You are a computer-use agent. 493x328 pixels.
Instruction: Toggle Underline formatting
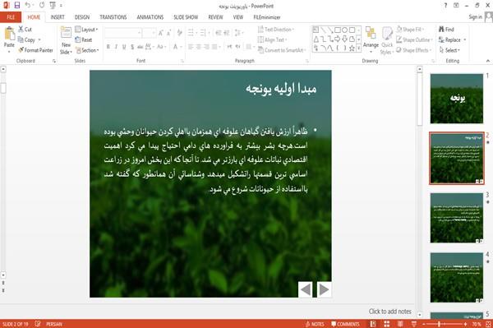pos(124,47)
